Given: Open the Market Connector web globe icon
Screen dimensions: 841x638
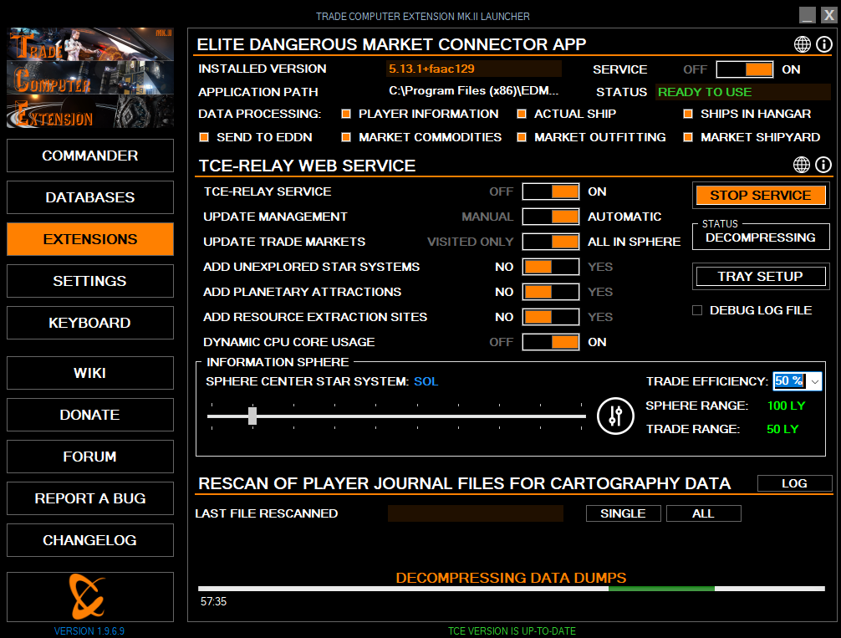Looking at the screenshot, I should (x=803, y=44).
